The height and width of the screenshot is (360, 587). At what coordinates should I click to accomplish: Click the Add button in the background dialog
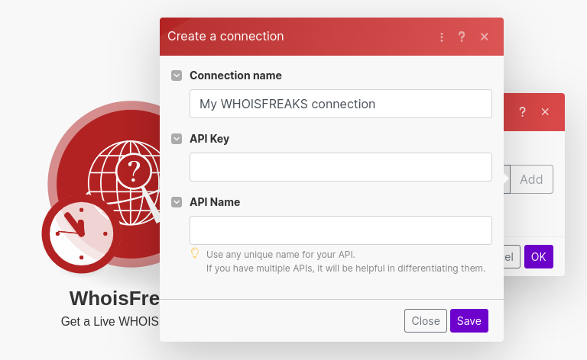pos(531,179)
